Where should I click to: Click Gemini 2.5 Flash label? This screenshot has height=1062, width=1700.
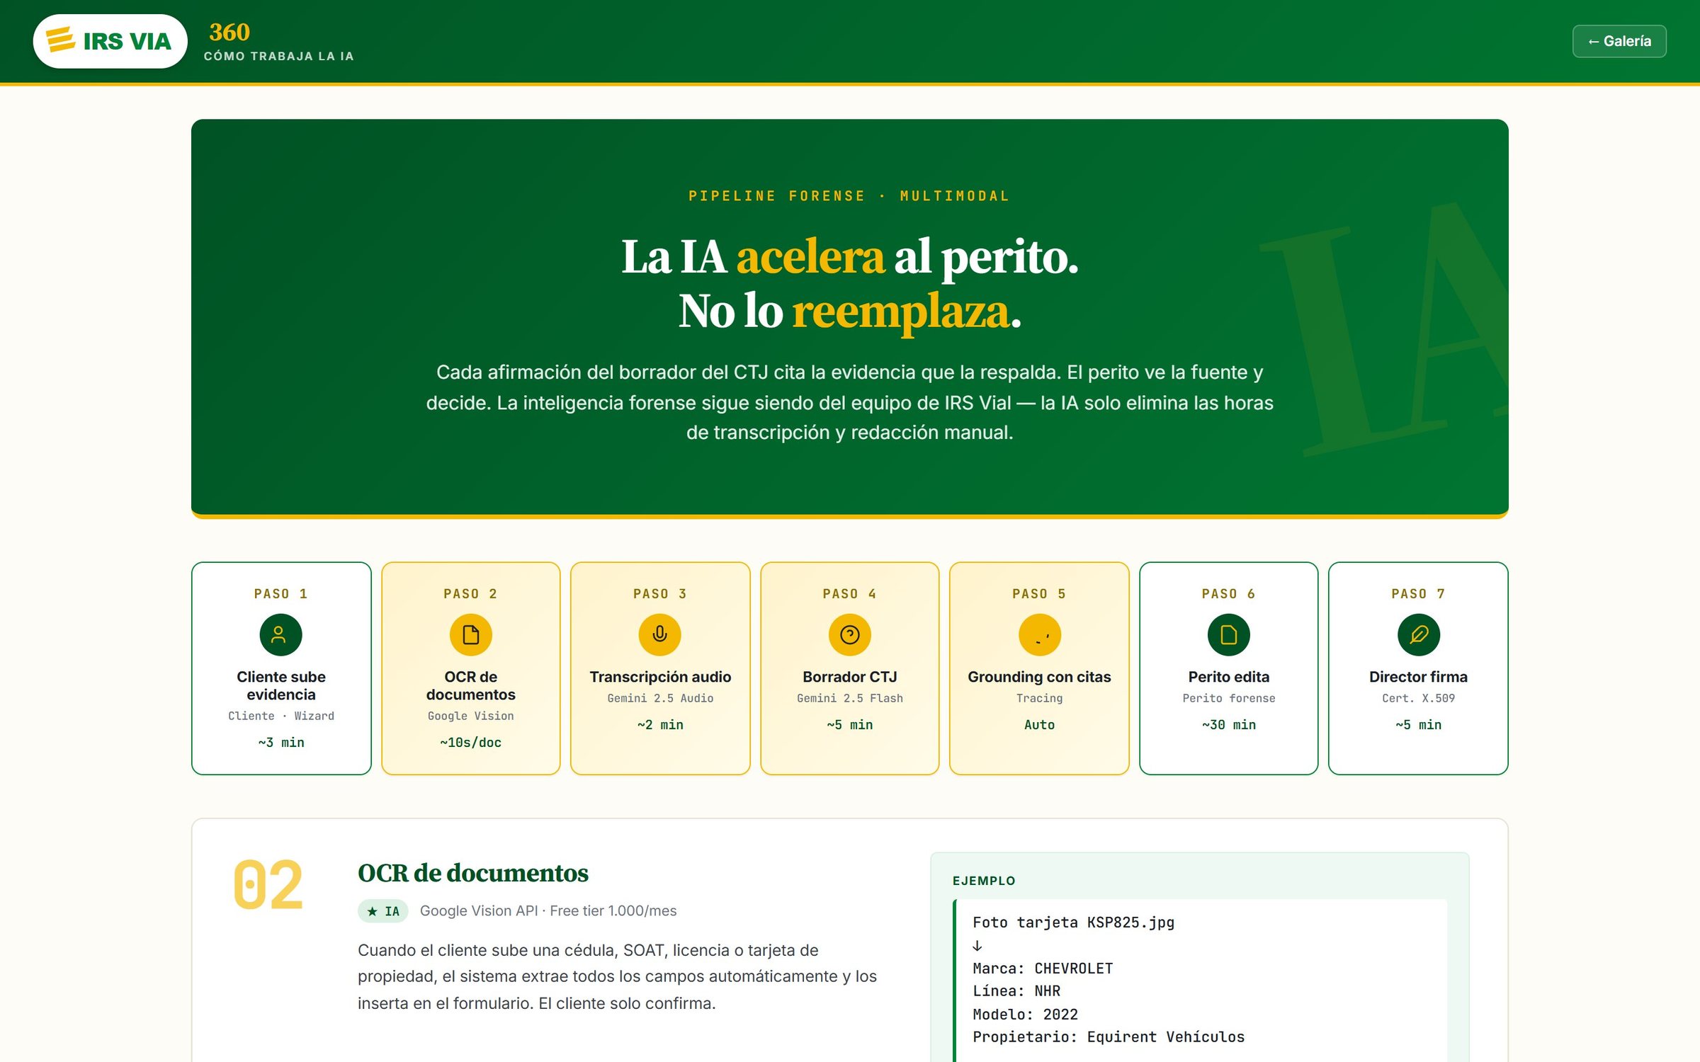849,698
